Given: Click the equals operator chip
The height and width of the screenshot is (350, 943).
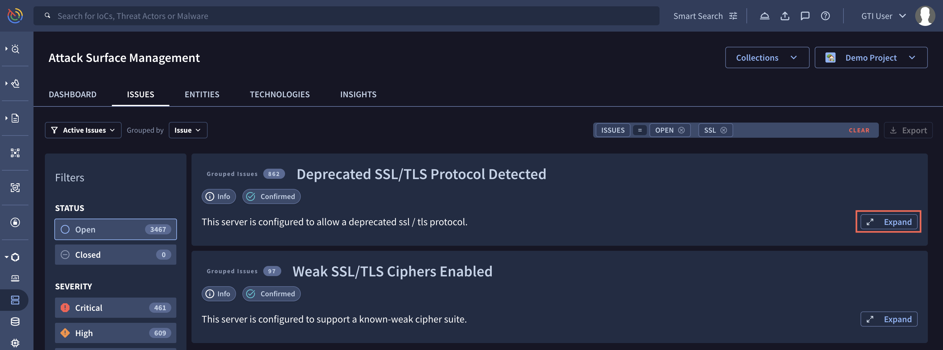Looking at the screenshot, I should tap(640, 130).
